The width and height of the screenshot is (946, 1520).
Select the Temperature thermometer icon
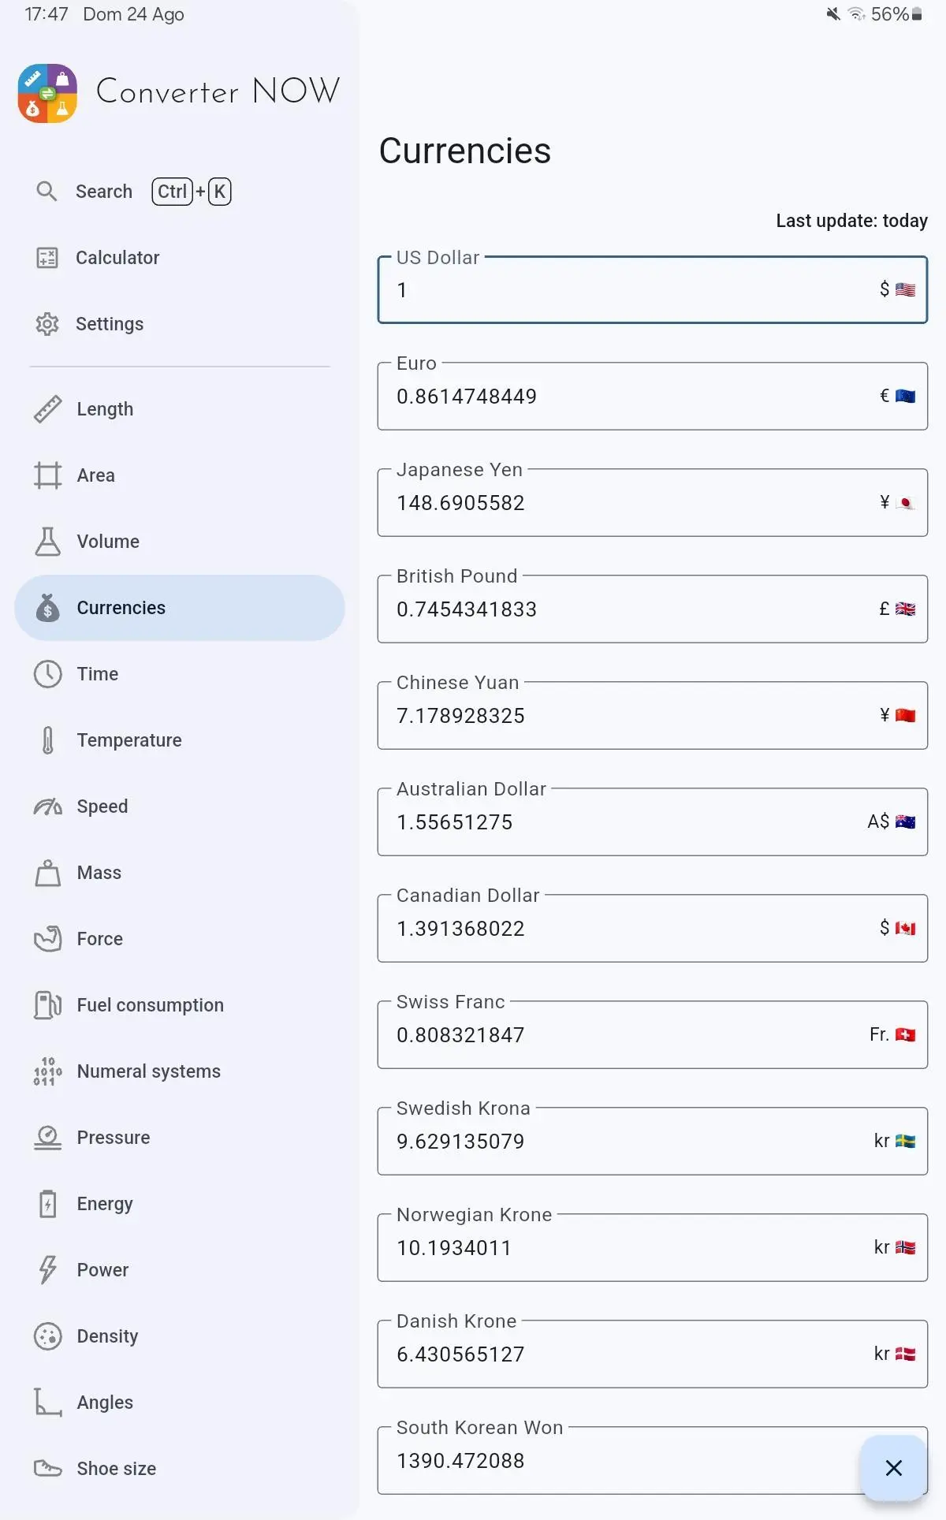[x=47, y=740]
